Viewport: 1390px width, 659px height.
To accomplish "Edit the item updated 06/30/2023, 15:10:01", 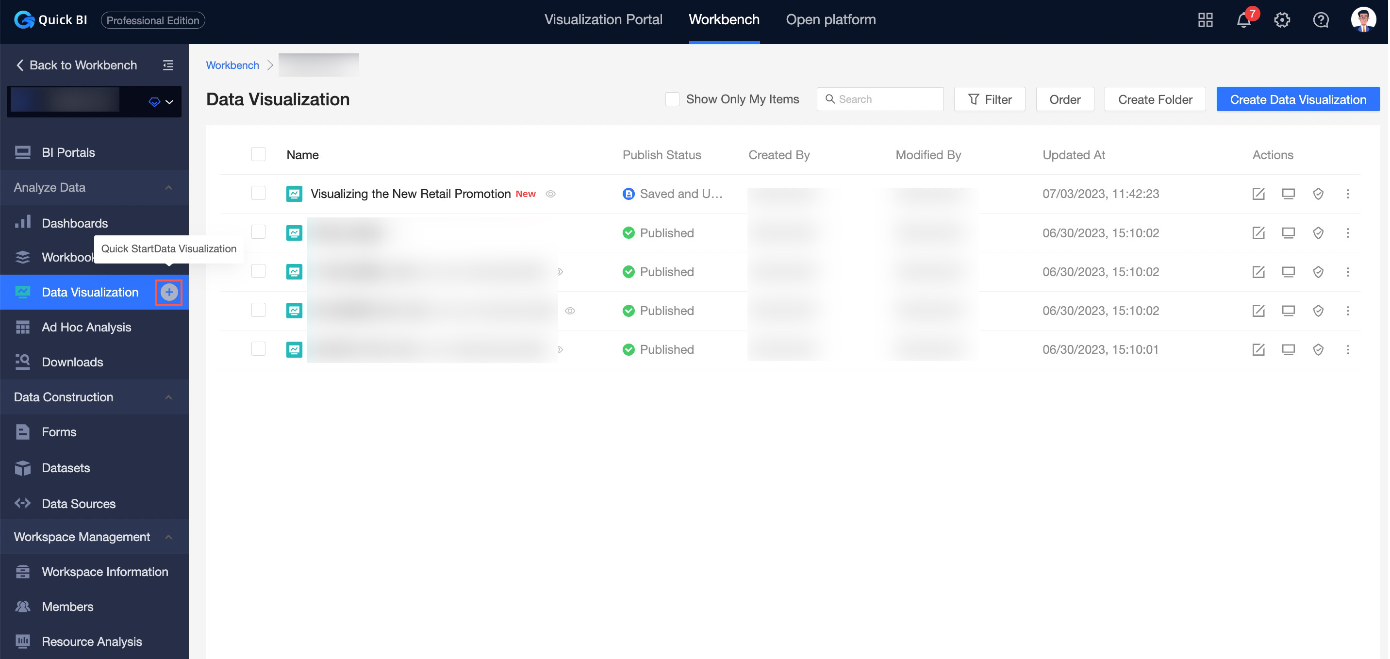I will [x=1258, y=350].
